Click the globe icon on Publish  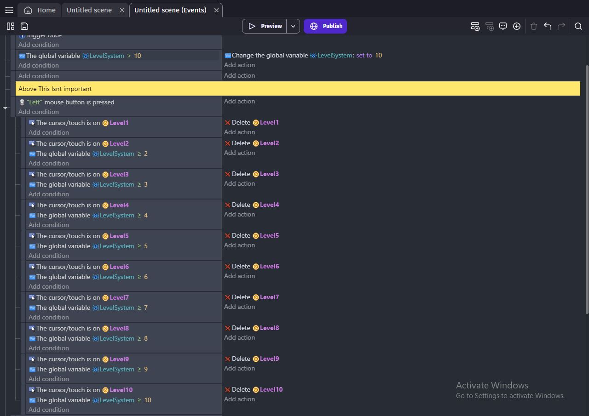[314, 26]
